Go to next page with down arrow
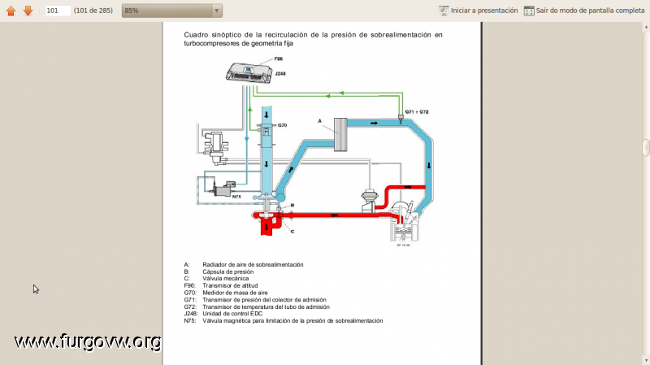This screenshot has width=650, height=365. [x=28, y=11]
